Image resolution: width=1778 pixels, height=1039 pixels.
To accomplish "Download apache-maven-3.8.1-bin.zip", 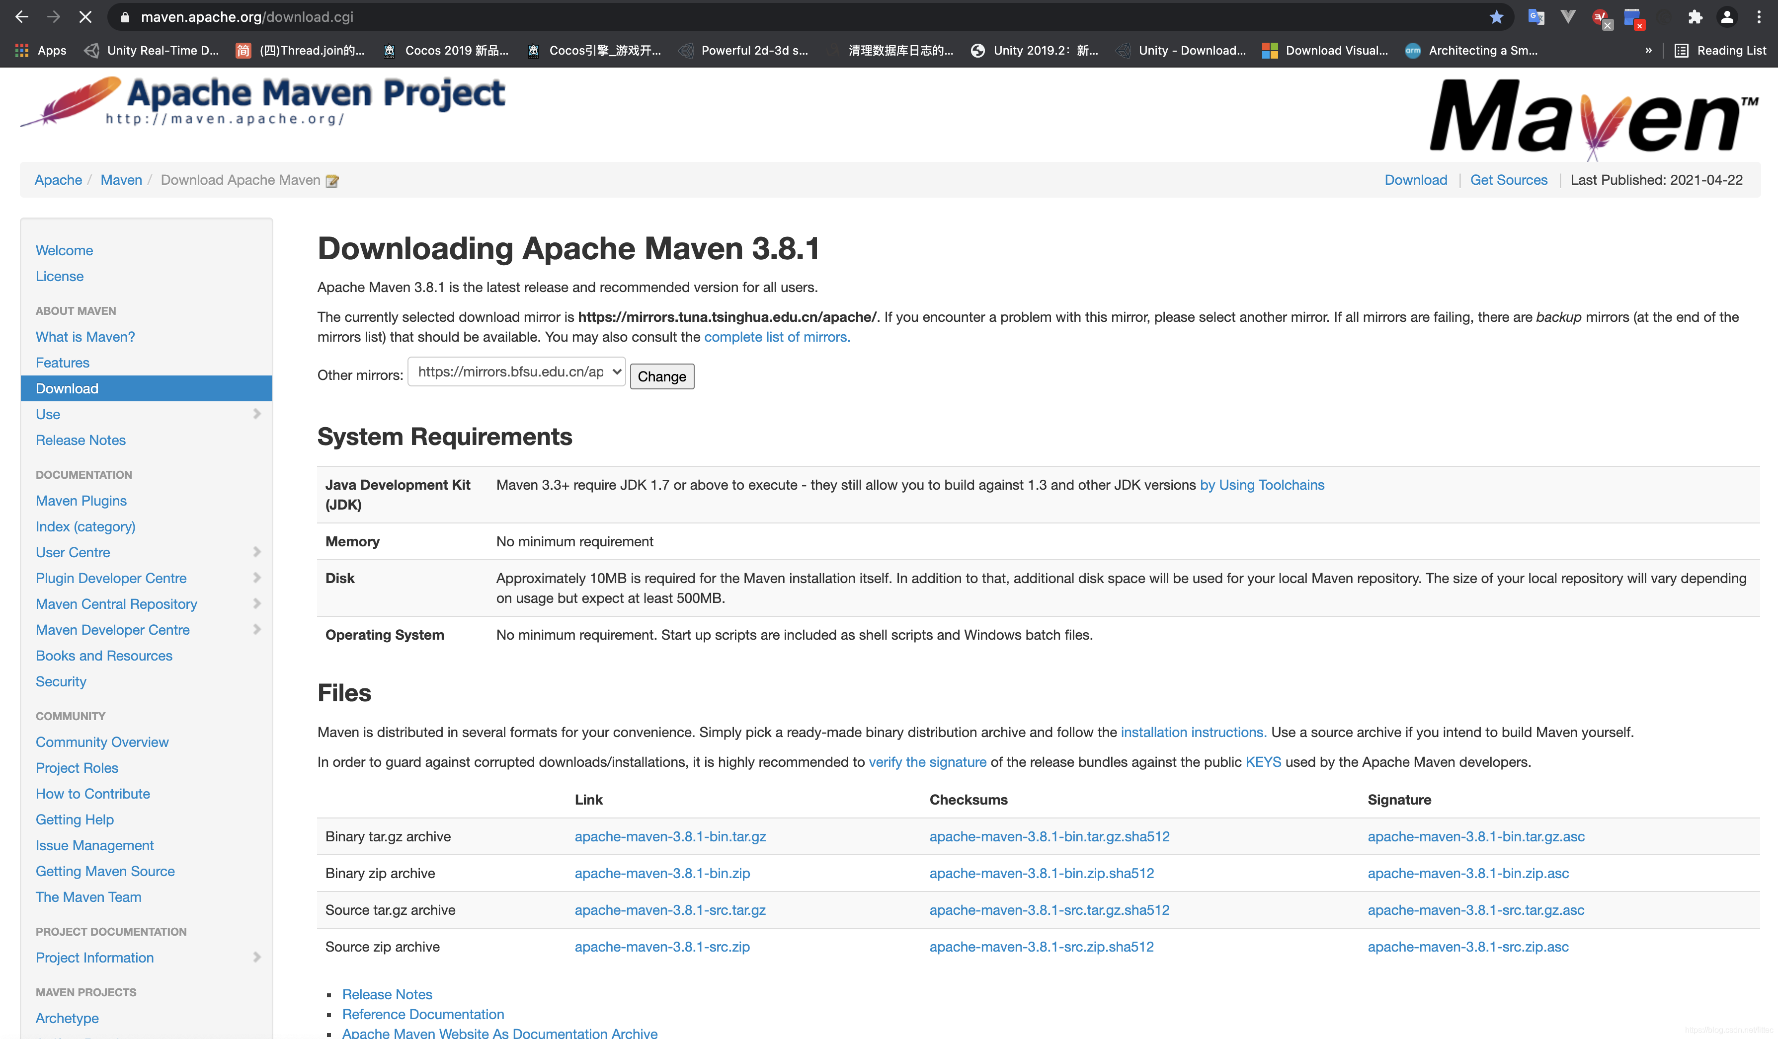I will pyautogui.click(x=662, y=873).
